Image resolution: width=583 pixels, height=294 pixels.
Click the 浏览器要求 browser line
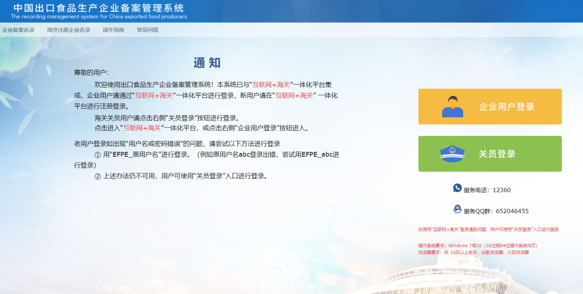[473, 252]
